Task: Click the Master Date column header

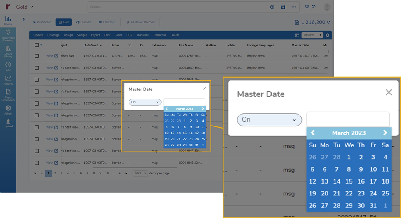Action: (x=300, y=45)
